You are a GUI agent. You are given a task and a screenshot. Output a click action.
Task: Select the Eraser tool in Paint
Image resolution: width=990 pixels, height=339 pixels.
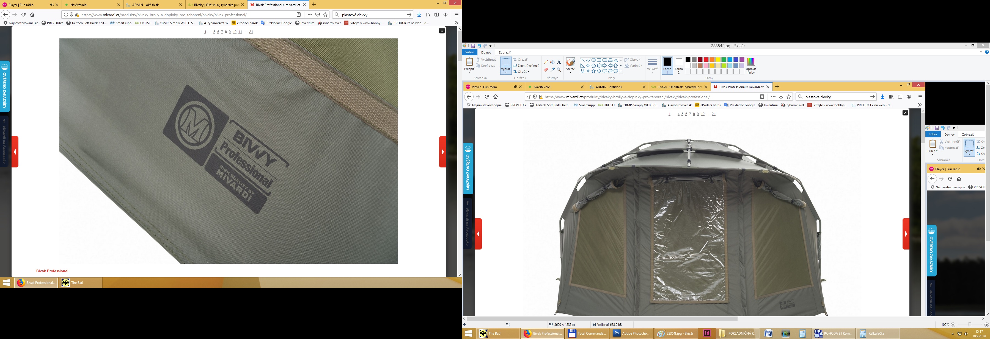[546, 70]
